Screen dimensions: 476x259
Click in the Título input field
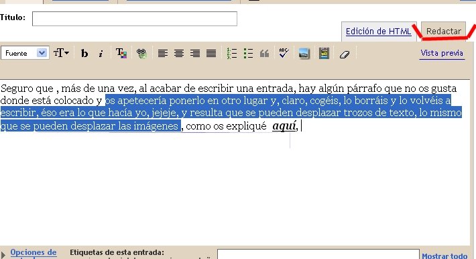coord(135,19)
